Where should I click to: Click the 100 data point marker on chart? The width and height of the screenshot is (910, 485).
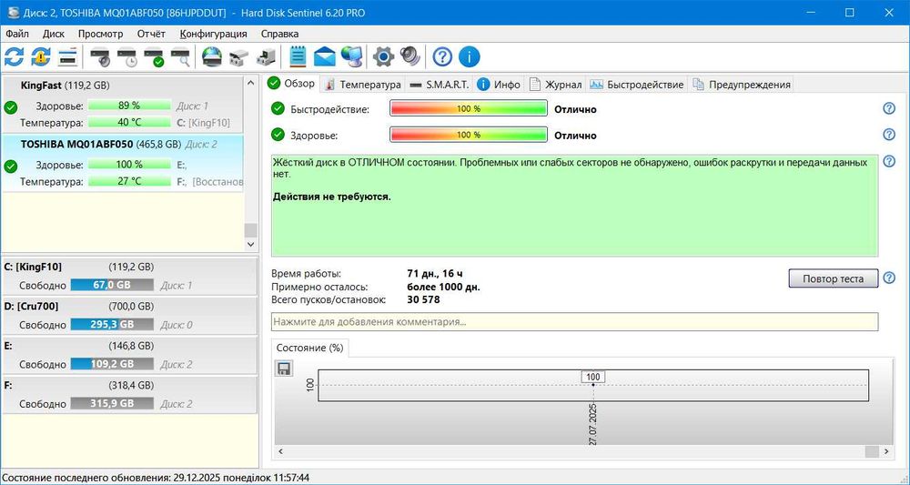[x=592, y=384]
